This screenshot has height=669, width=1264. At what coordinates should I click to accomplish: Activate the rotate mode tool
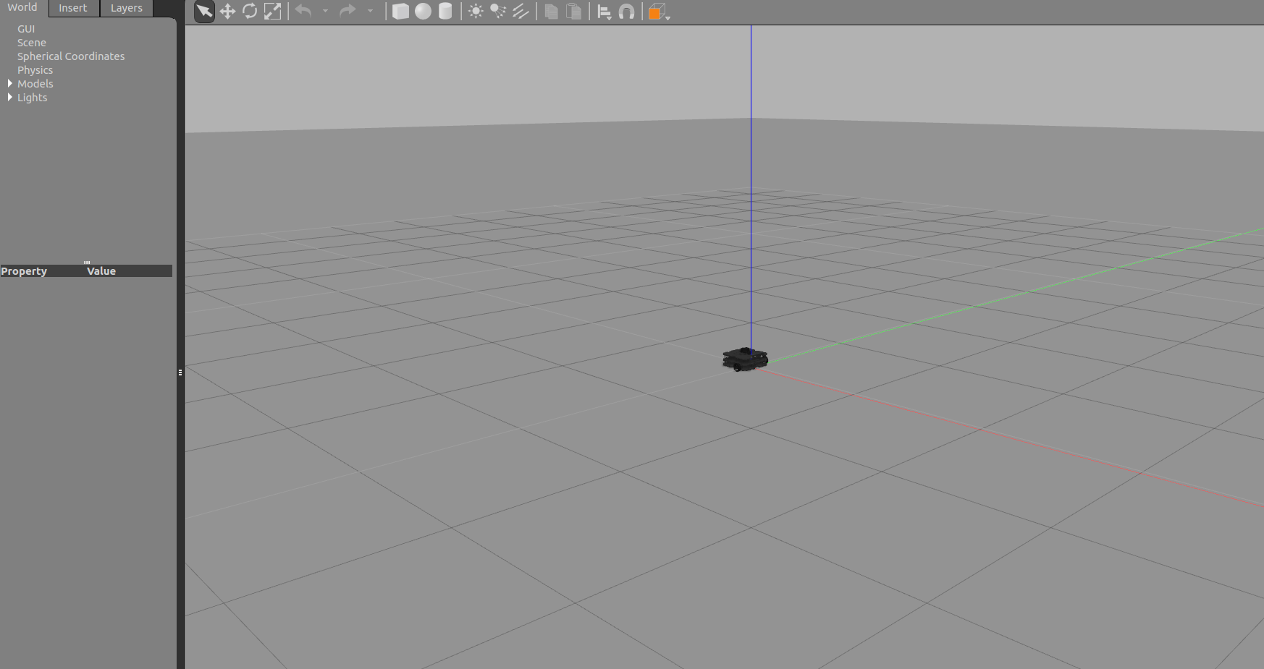pyautogui.click(x=250, y=12)
